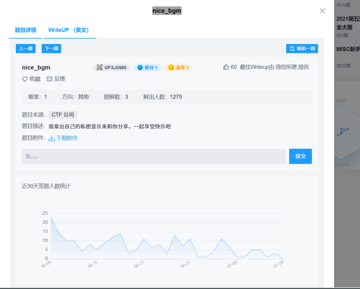Click the download attachment icon

coord(52,138)
